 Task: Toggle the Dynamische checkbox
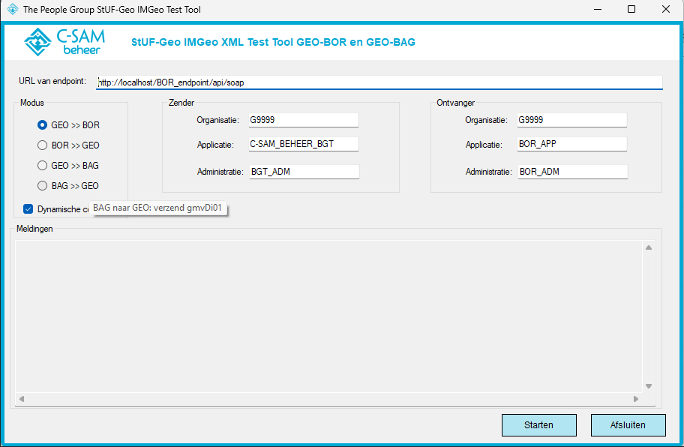point(28,209)
